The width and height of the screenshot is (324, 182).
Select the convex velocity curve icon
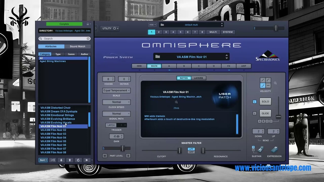pyautogui.click(x=268, y=80)
